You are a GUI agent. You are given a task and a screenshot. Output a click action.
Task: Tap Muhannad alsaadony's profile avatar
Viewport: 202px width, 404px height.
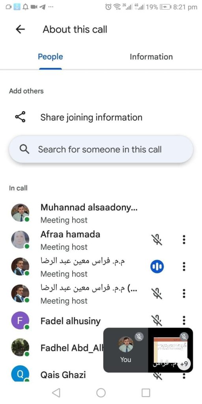coord(20,213)
